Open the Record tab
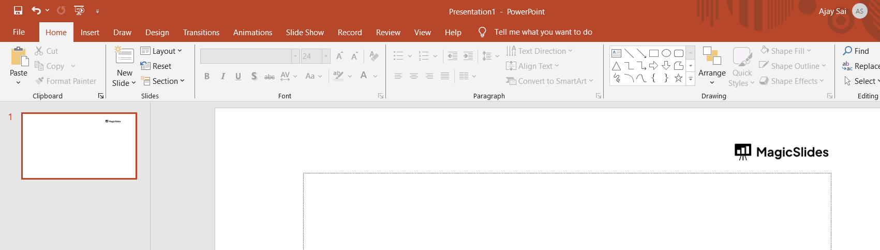Image resolution: width=880 pixels, height=250 pixels. click(350, 32)
